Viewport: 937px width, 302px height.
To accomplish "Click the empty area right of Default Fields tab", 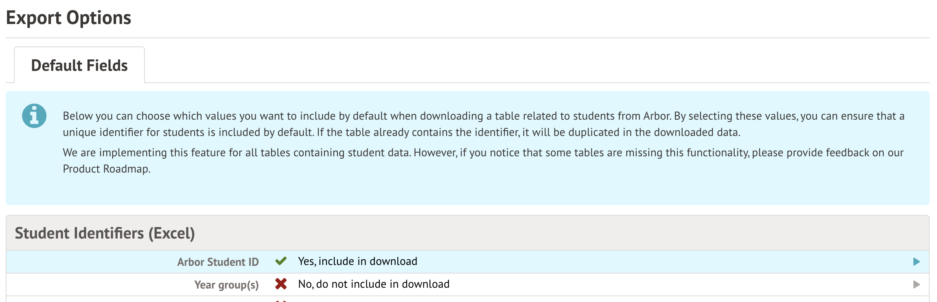I will [x=529, y=65].
